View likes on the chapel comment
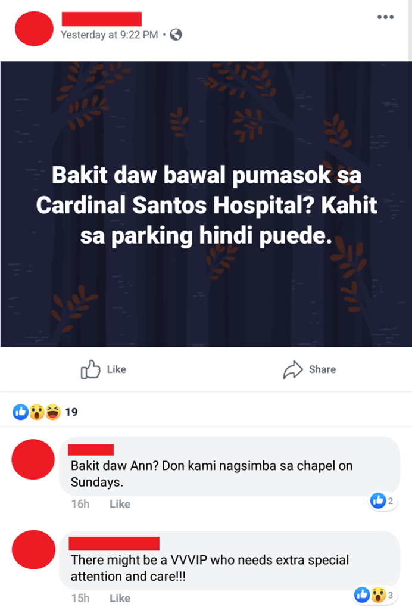The width and height of the screenshot is (412, 610). pyautogui.click(x=383, y=500)
